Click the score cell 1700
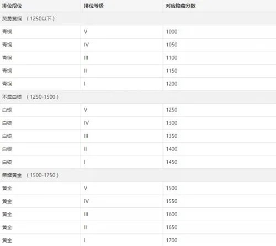 172,240
